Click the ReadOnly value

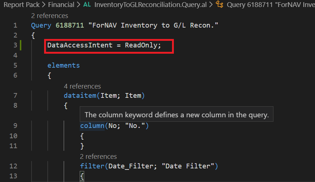[x=141, y=46]
